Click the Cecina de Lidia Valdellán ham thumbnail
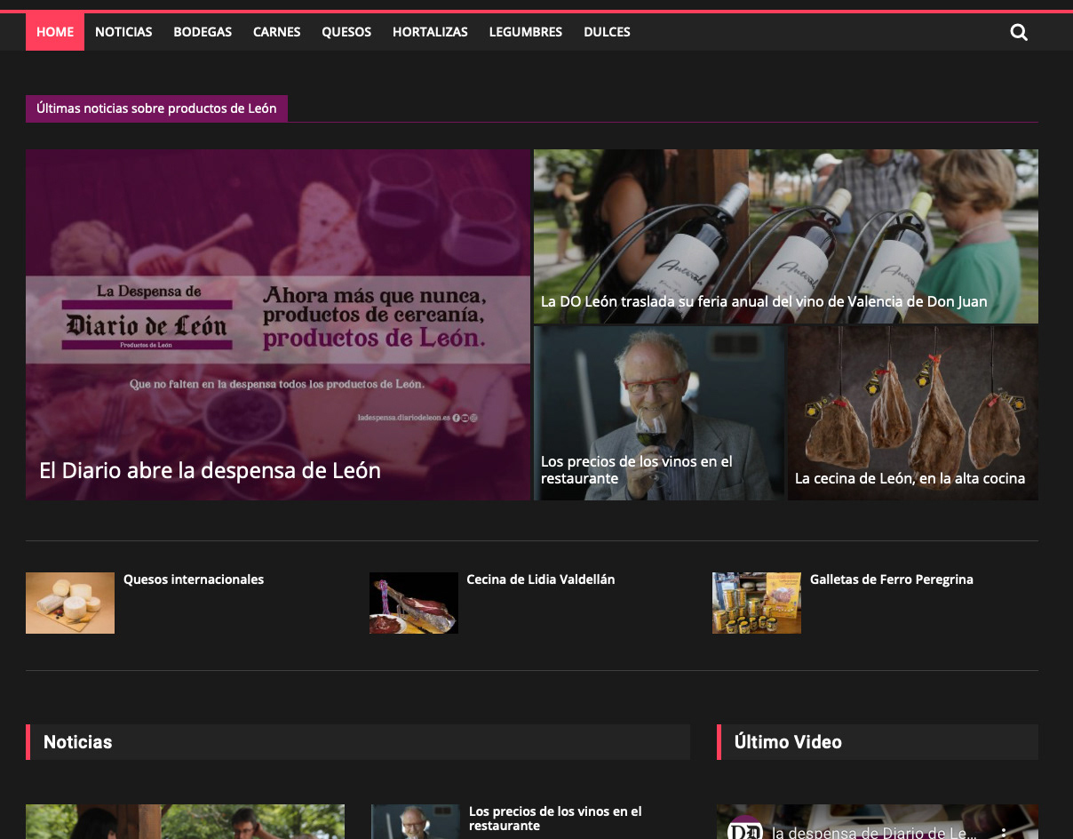This screenshot has height=839, width=1073. (414, 603)
